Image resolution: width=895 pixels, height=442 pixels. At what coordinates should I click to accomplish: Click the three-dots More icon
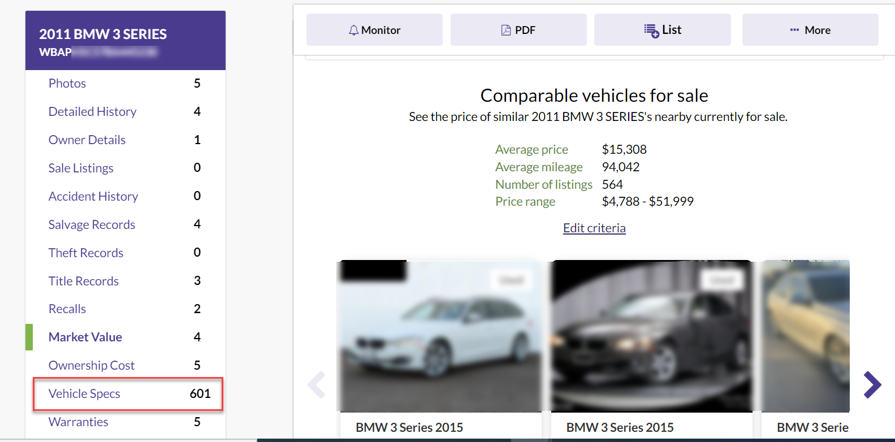[794, 30]
